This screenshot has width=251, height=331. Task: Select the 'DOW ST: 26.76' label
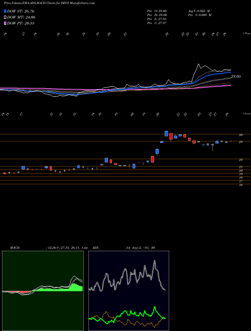click(21, 11)
